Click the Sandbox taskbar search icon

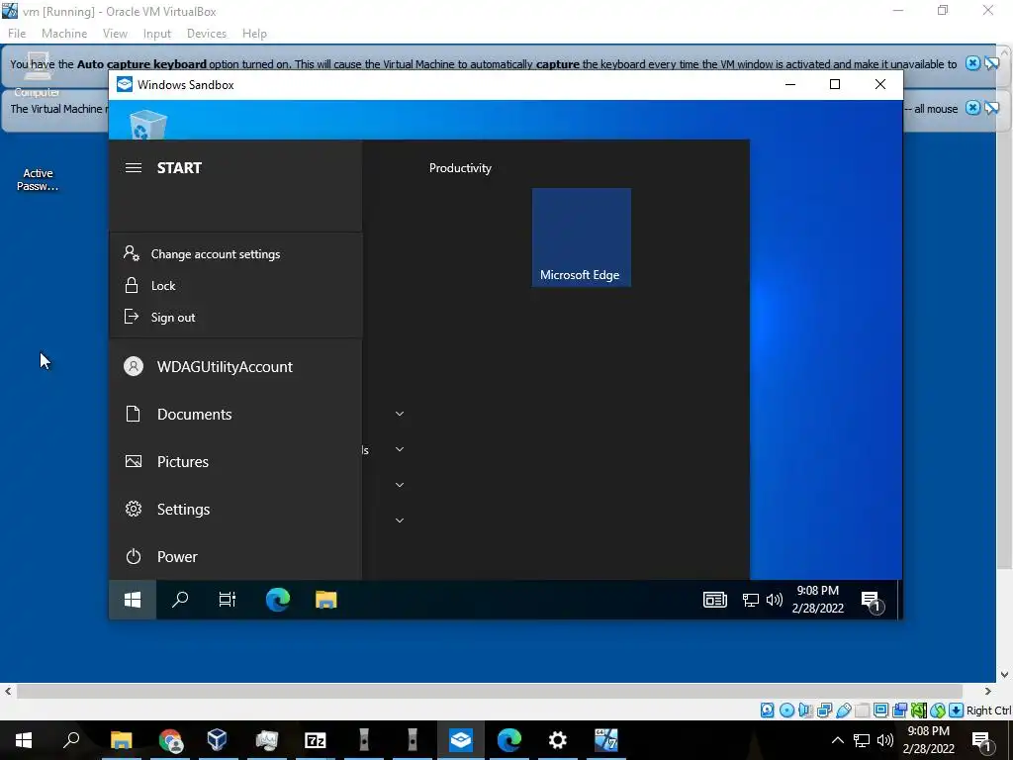180,601
